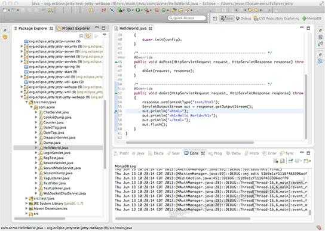Click the New file toolbar icon

pyautogui.click(x=5, y=10)
